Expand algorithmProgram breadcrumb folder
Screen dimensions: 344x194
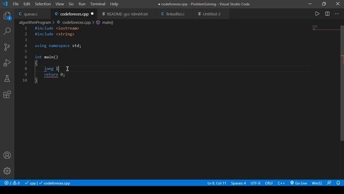pos(35,23)
